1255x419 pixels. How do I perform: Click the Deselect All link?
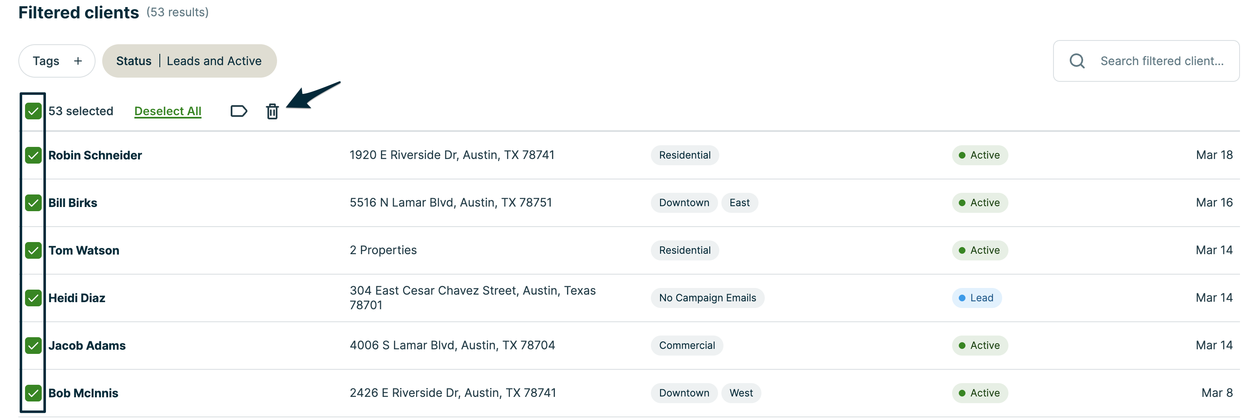(x=168, y=111)
